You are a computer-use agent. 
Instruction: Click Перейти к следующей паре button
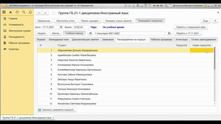(x=191, y=27)
